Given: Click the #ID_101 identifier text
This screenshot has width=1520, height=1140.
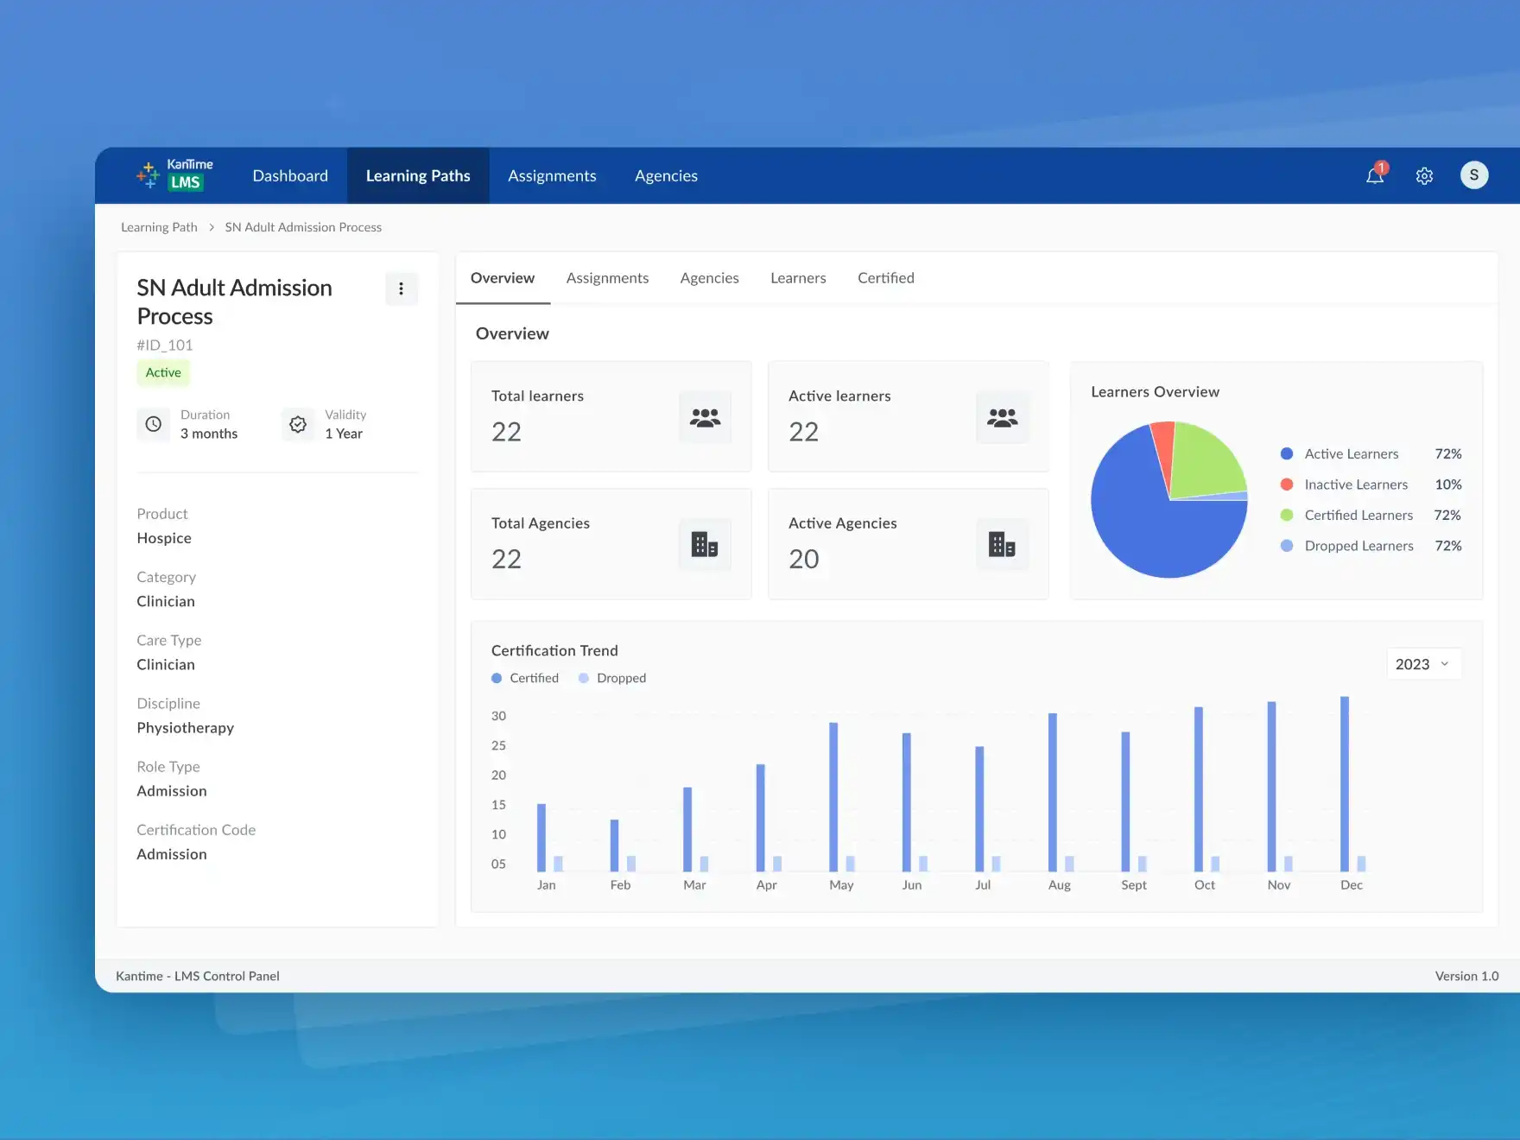Looking at the screenshot, I should (165, 345).
